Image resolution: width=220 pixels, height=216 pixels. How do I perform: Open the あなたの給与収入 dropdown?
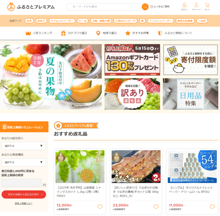click(24, 146)
